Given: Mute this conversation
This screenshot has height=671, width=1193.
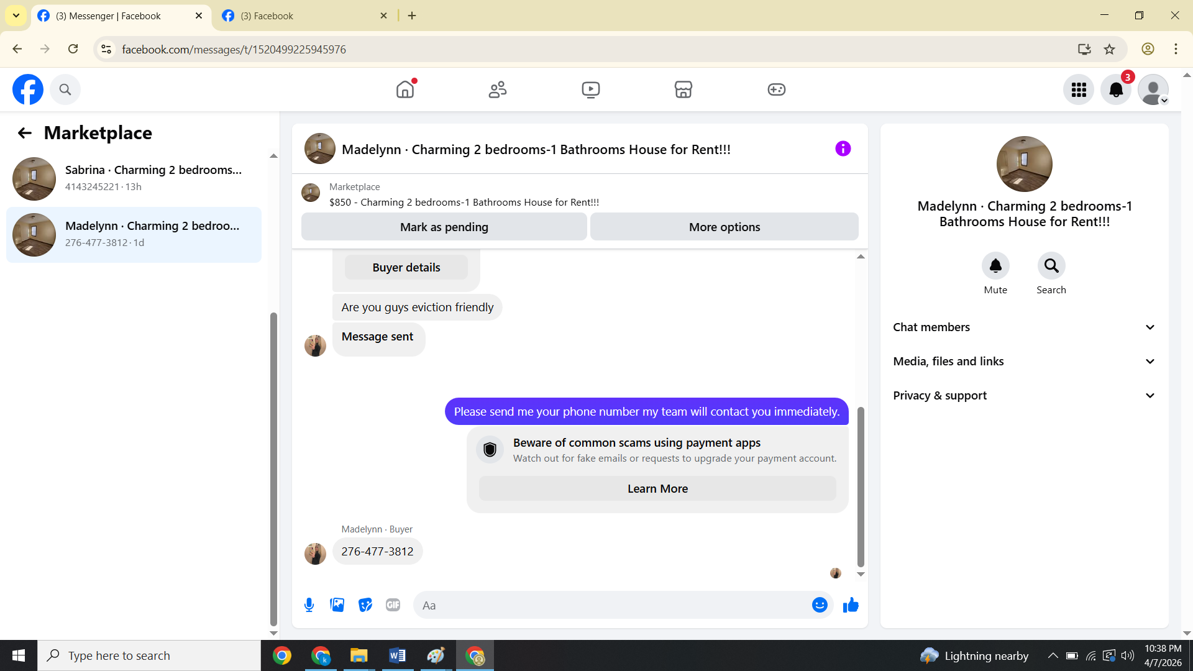Looking at the screenshot, I should coord(995,266).
